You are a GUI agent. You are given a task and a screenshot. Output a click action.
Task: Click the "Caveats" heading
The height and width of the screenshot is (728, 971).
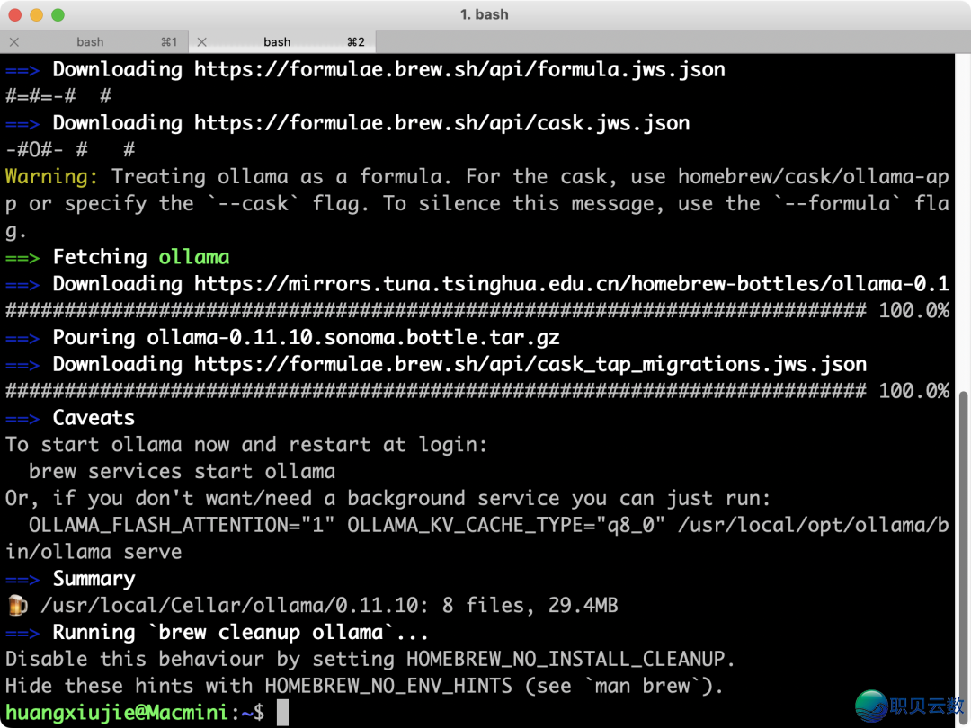click(x=94, y=418)
